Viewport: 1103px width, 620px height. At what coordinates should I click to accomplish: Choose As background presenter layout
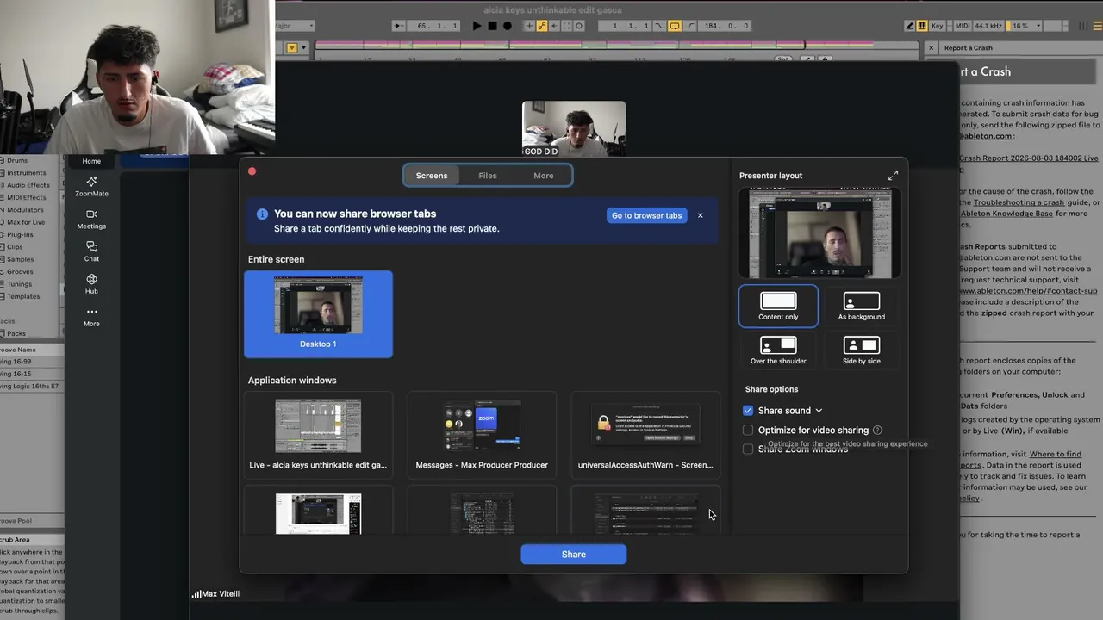pyautogui.click(x=862, y=306)
